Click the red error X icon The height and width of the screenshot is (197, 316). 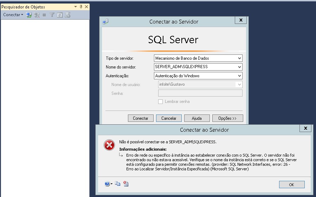coord(109,145)
